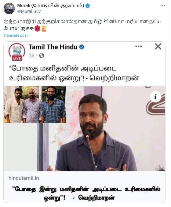Open the @MuraliS27 handle

tap(29, 11)
